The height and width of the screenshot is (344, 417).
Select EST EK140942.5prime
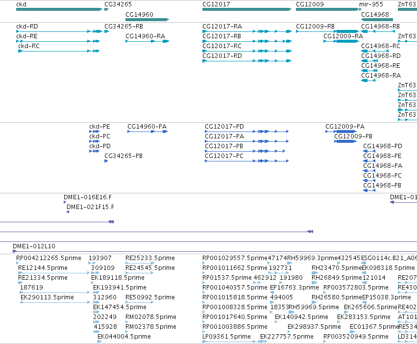click(x=301, y=317)
